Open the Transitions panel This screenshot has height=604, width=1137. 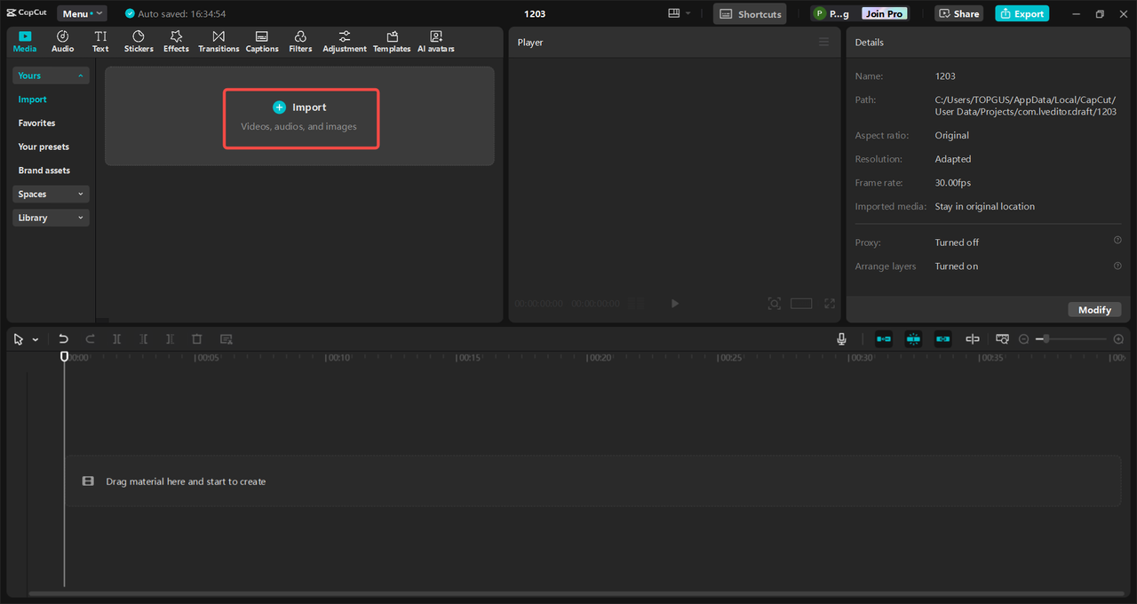coord(219,41)
